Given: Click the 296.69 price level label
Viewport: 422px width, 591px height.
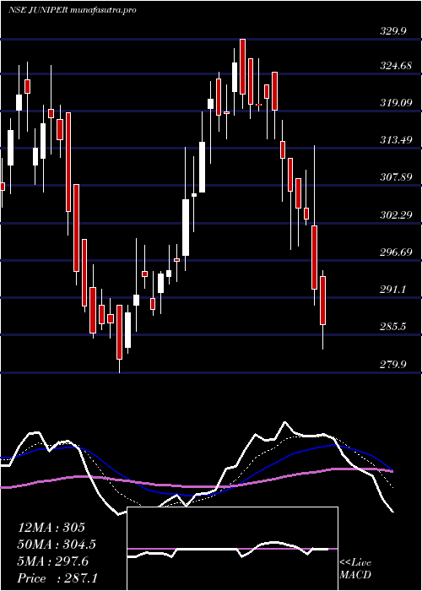Looking at the screenshot, I should (395, 252).
